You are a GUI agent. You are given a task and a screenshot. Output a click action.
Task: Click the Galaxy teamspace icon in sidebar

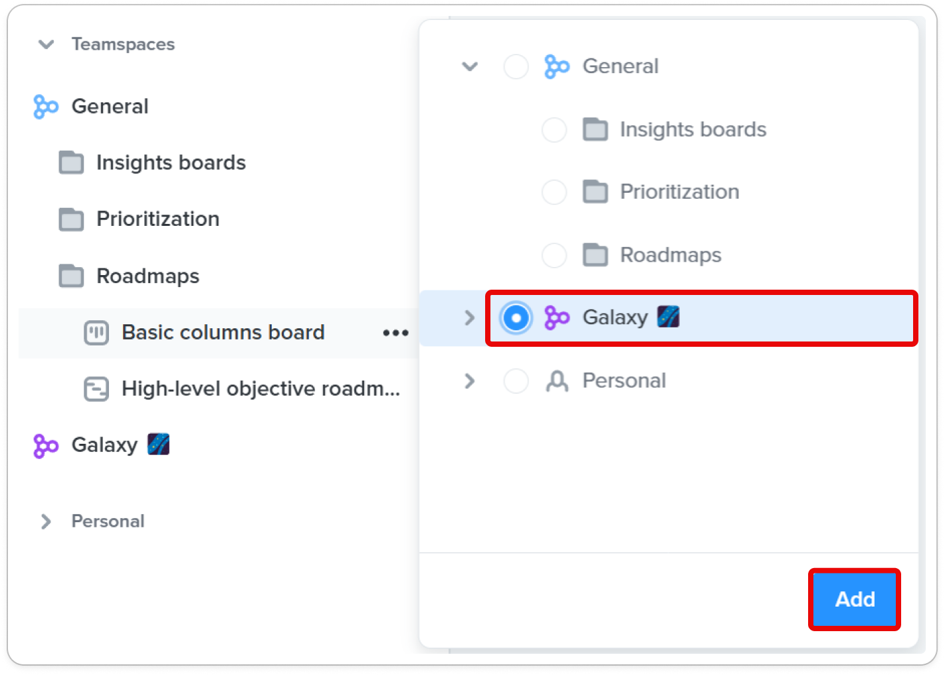(x=46, y=446)
